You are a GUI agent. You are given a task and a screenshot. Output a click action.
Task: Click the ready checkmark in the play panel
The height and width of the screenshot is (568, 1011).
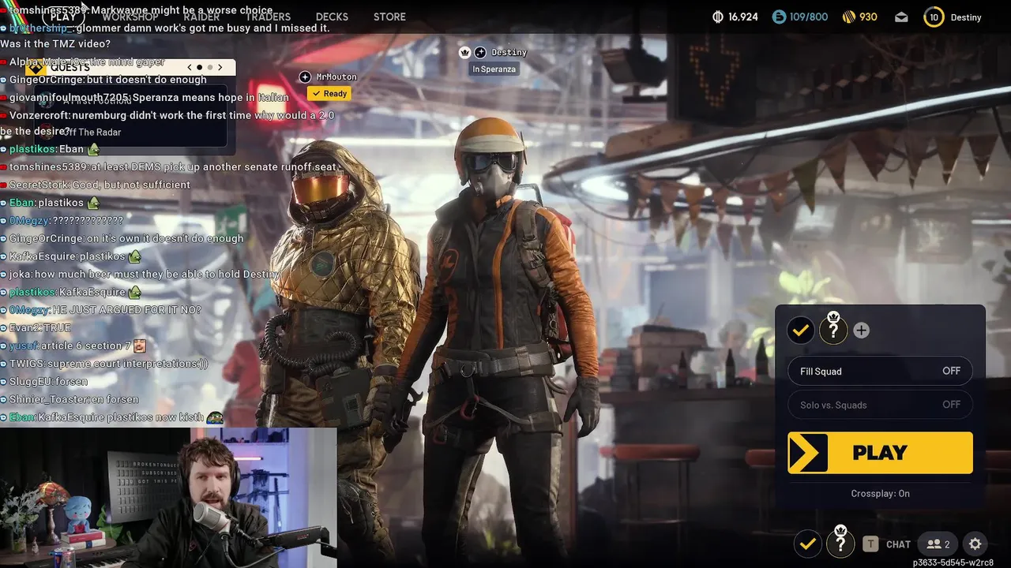[x=801, y=331]
